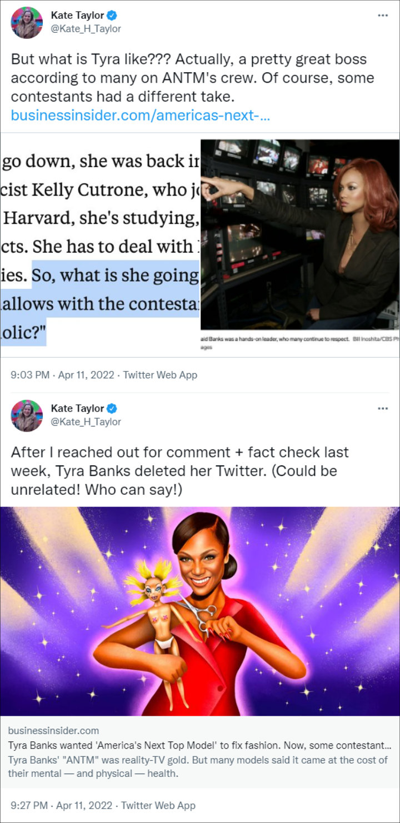Image resolution: width=400 pixels, height=823 pixels.
Task: Click Twitter Web App on the first tweet
Action: pyautogui.click(x=160, y=375)
